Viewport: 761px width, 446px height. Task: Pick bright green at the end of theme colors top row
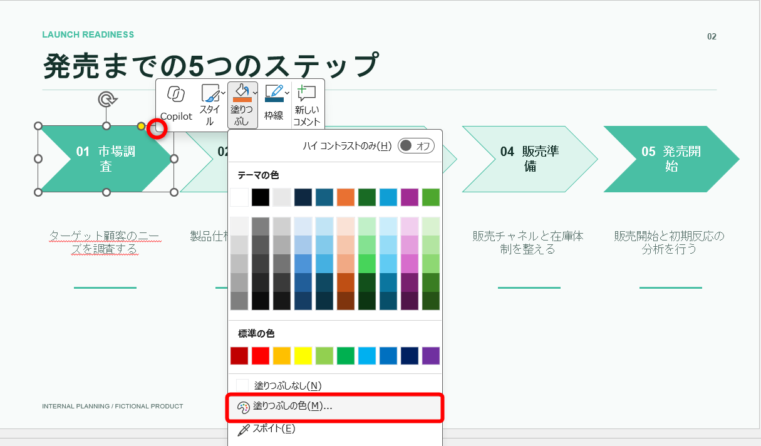[x=431, y=197]
